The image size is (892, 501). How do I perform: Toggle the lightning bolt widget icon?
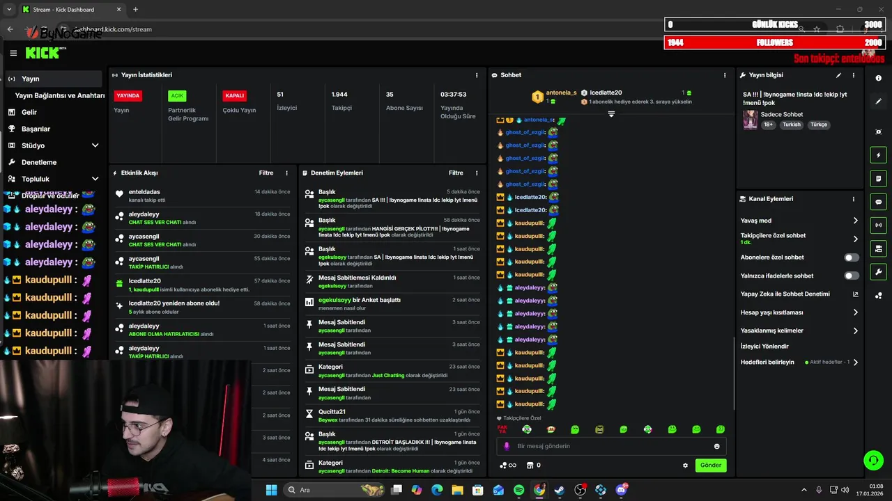(x=878, y=155)
